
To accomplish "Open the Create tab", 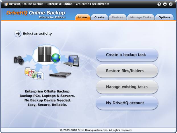I will tap(99, 17).
